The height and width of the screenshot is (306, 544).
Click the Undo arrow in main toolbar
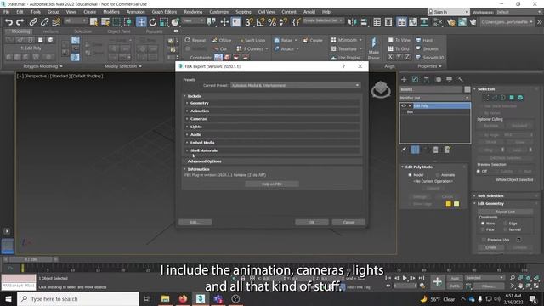point(8,22)
